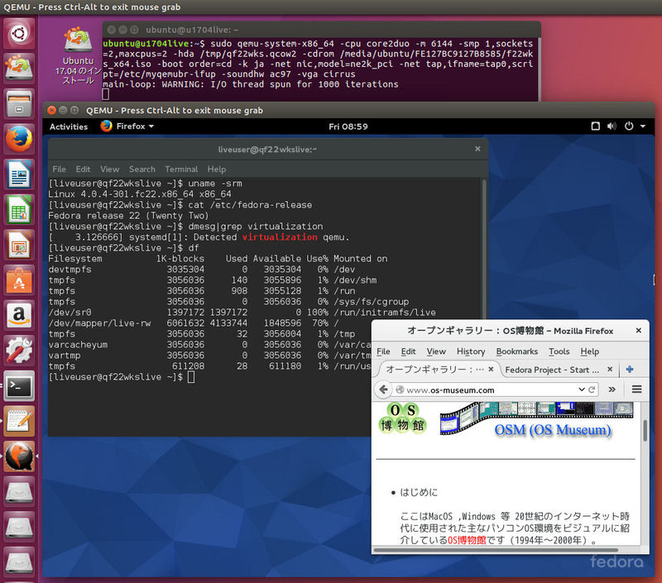Image resolution: width=662 pixels, height=583 pixels.
Task: Close the liveuser terminal window
Action: coord(477,149)
